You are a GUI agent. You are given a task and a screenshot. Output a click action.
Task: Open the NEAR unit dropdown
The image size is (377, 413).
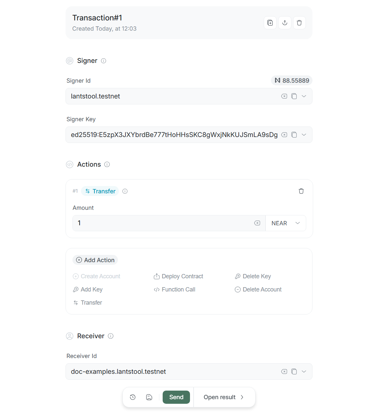pyautogui.click(x=285, y=223)
